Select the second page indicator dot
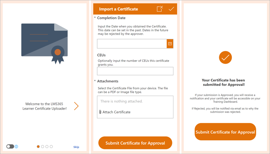Viewport: 270px width, 154px height. click(43, 147)
